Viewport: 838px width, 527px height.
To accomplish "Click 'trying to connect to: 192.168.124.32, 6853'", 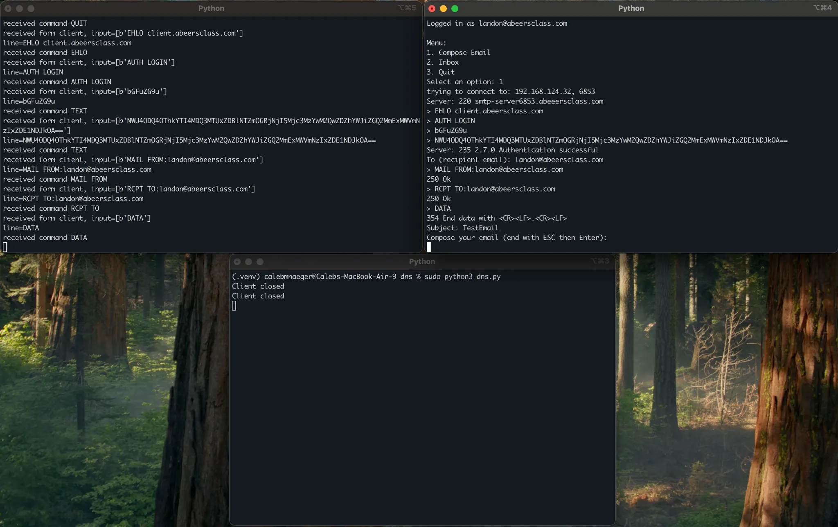I will click(x=511, y=92).
